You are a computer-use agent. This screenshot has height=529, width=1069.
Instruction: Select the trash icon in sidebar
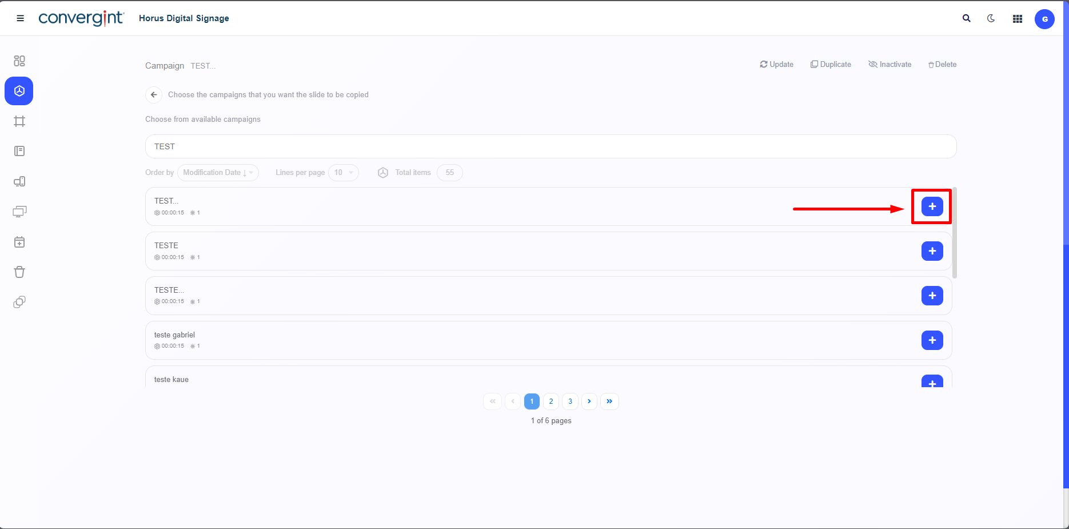click(19, 272)
